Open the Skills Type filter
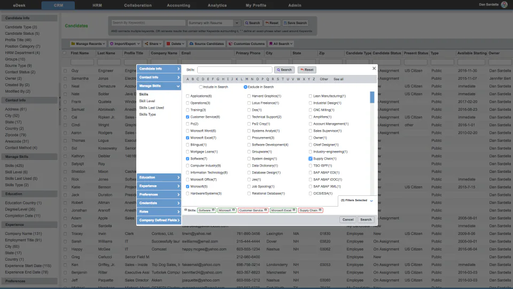513x289 pixels. (147, 115)
